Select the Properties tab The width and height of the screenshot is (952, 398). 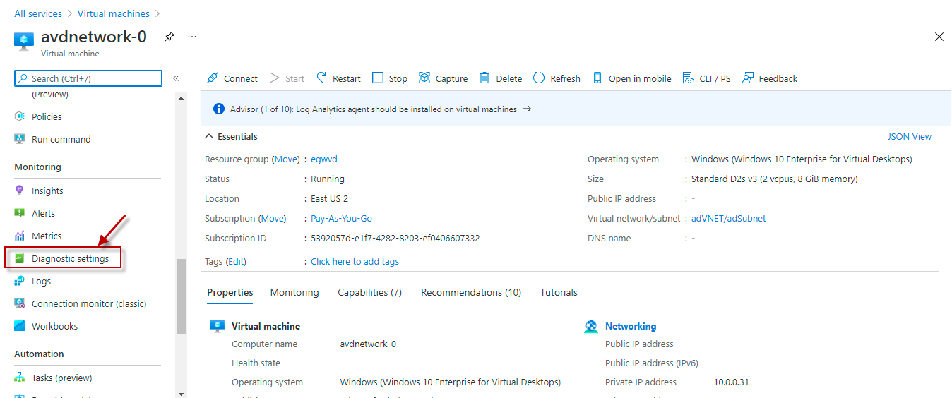[x=230, y=292]
